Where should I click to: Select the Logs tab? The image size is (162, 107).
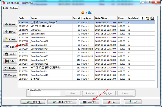pos(5,8)
